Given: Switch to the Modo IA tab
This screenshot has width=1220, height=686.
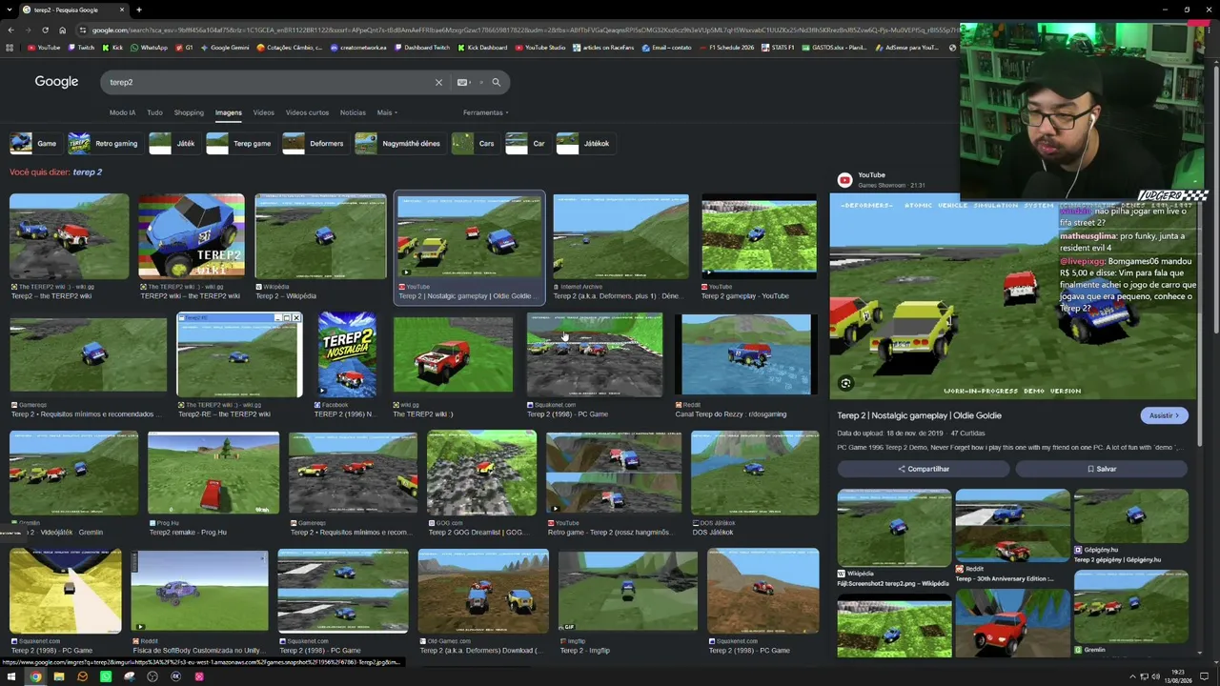Looking at the screenshot, I should point(122,112).
